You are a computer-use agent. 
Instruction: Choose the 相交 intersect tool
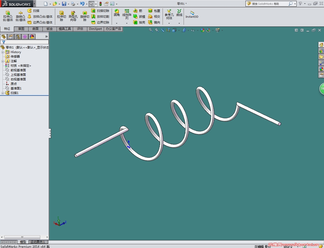(x=154, y=16)
